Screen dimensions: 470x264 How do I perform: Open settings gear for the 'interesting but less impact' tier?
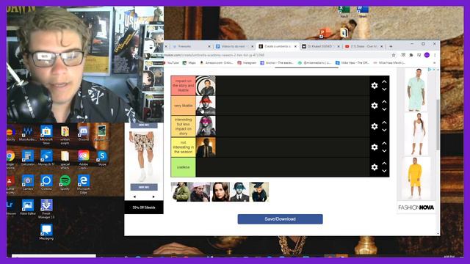point(375,126)
